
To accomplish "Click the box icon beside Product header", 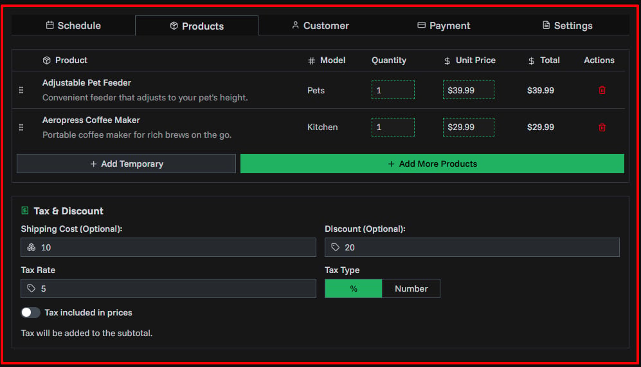I will click(x=46, y=61).
